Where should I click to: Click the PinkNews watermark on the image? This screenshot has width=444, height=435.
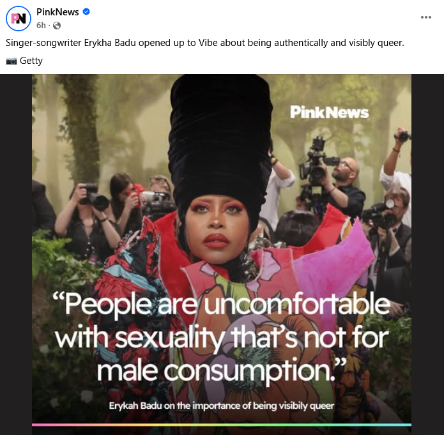(x=329, y=112)
